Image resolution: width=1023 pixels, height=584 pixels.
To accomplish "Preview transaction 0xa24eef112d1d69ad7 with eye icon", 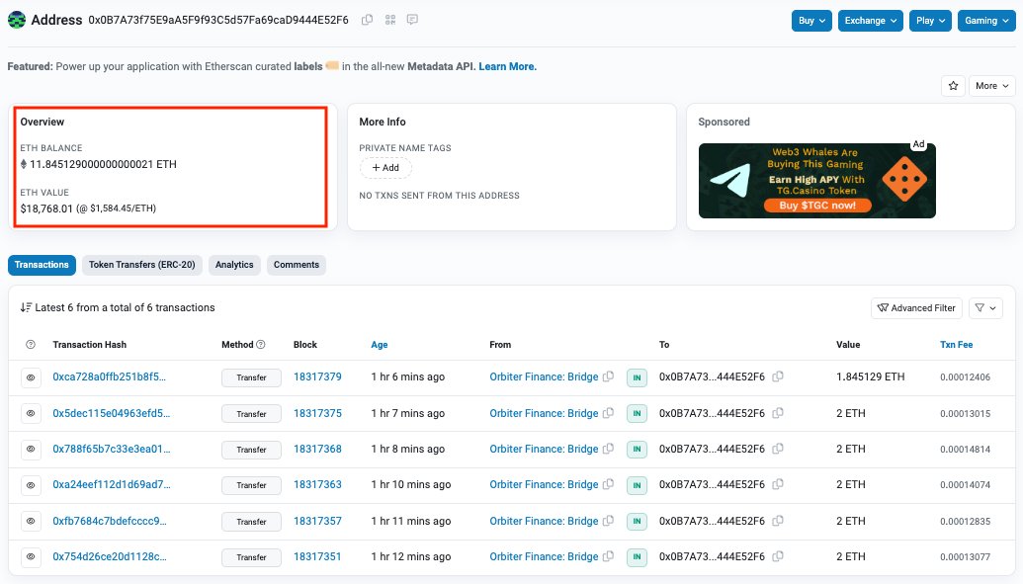I will click(x=31, y=485).
